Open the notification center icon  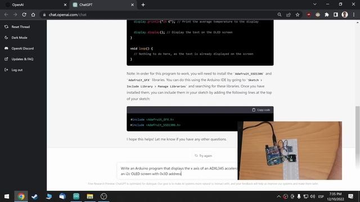[350, 196]
